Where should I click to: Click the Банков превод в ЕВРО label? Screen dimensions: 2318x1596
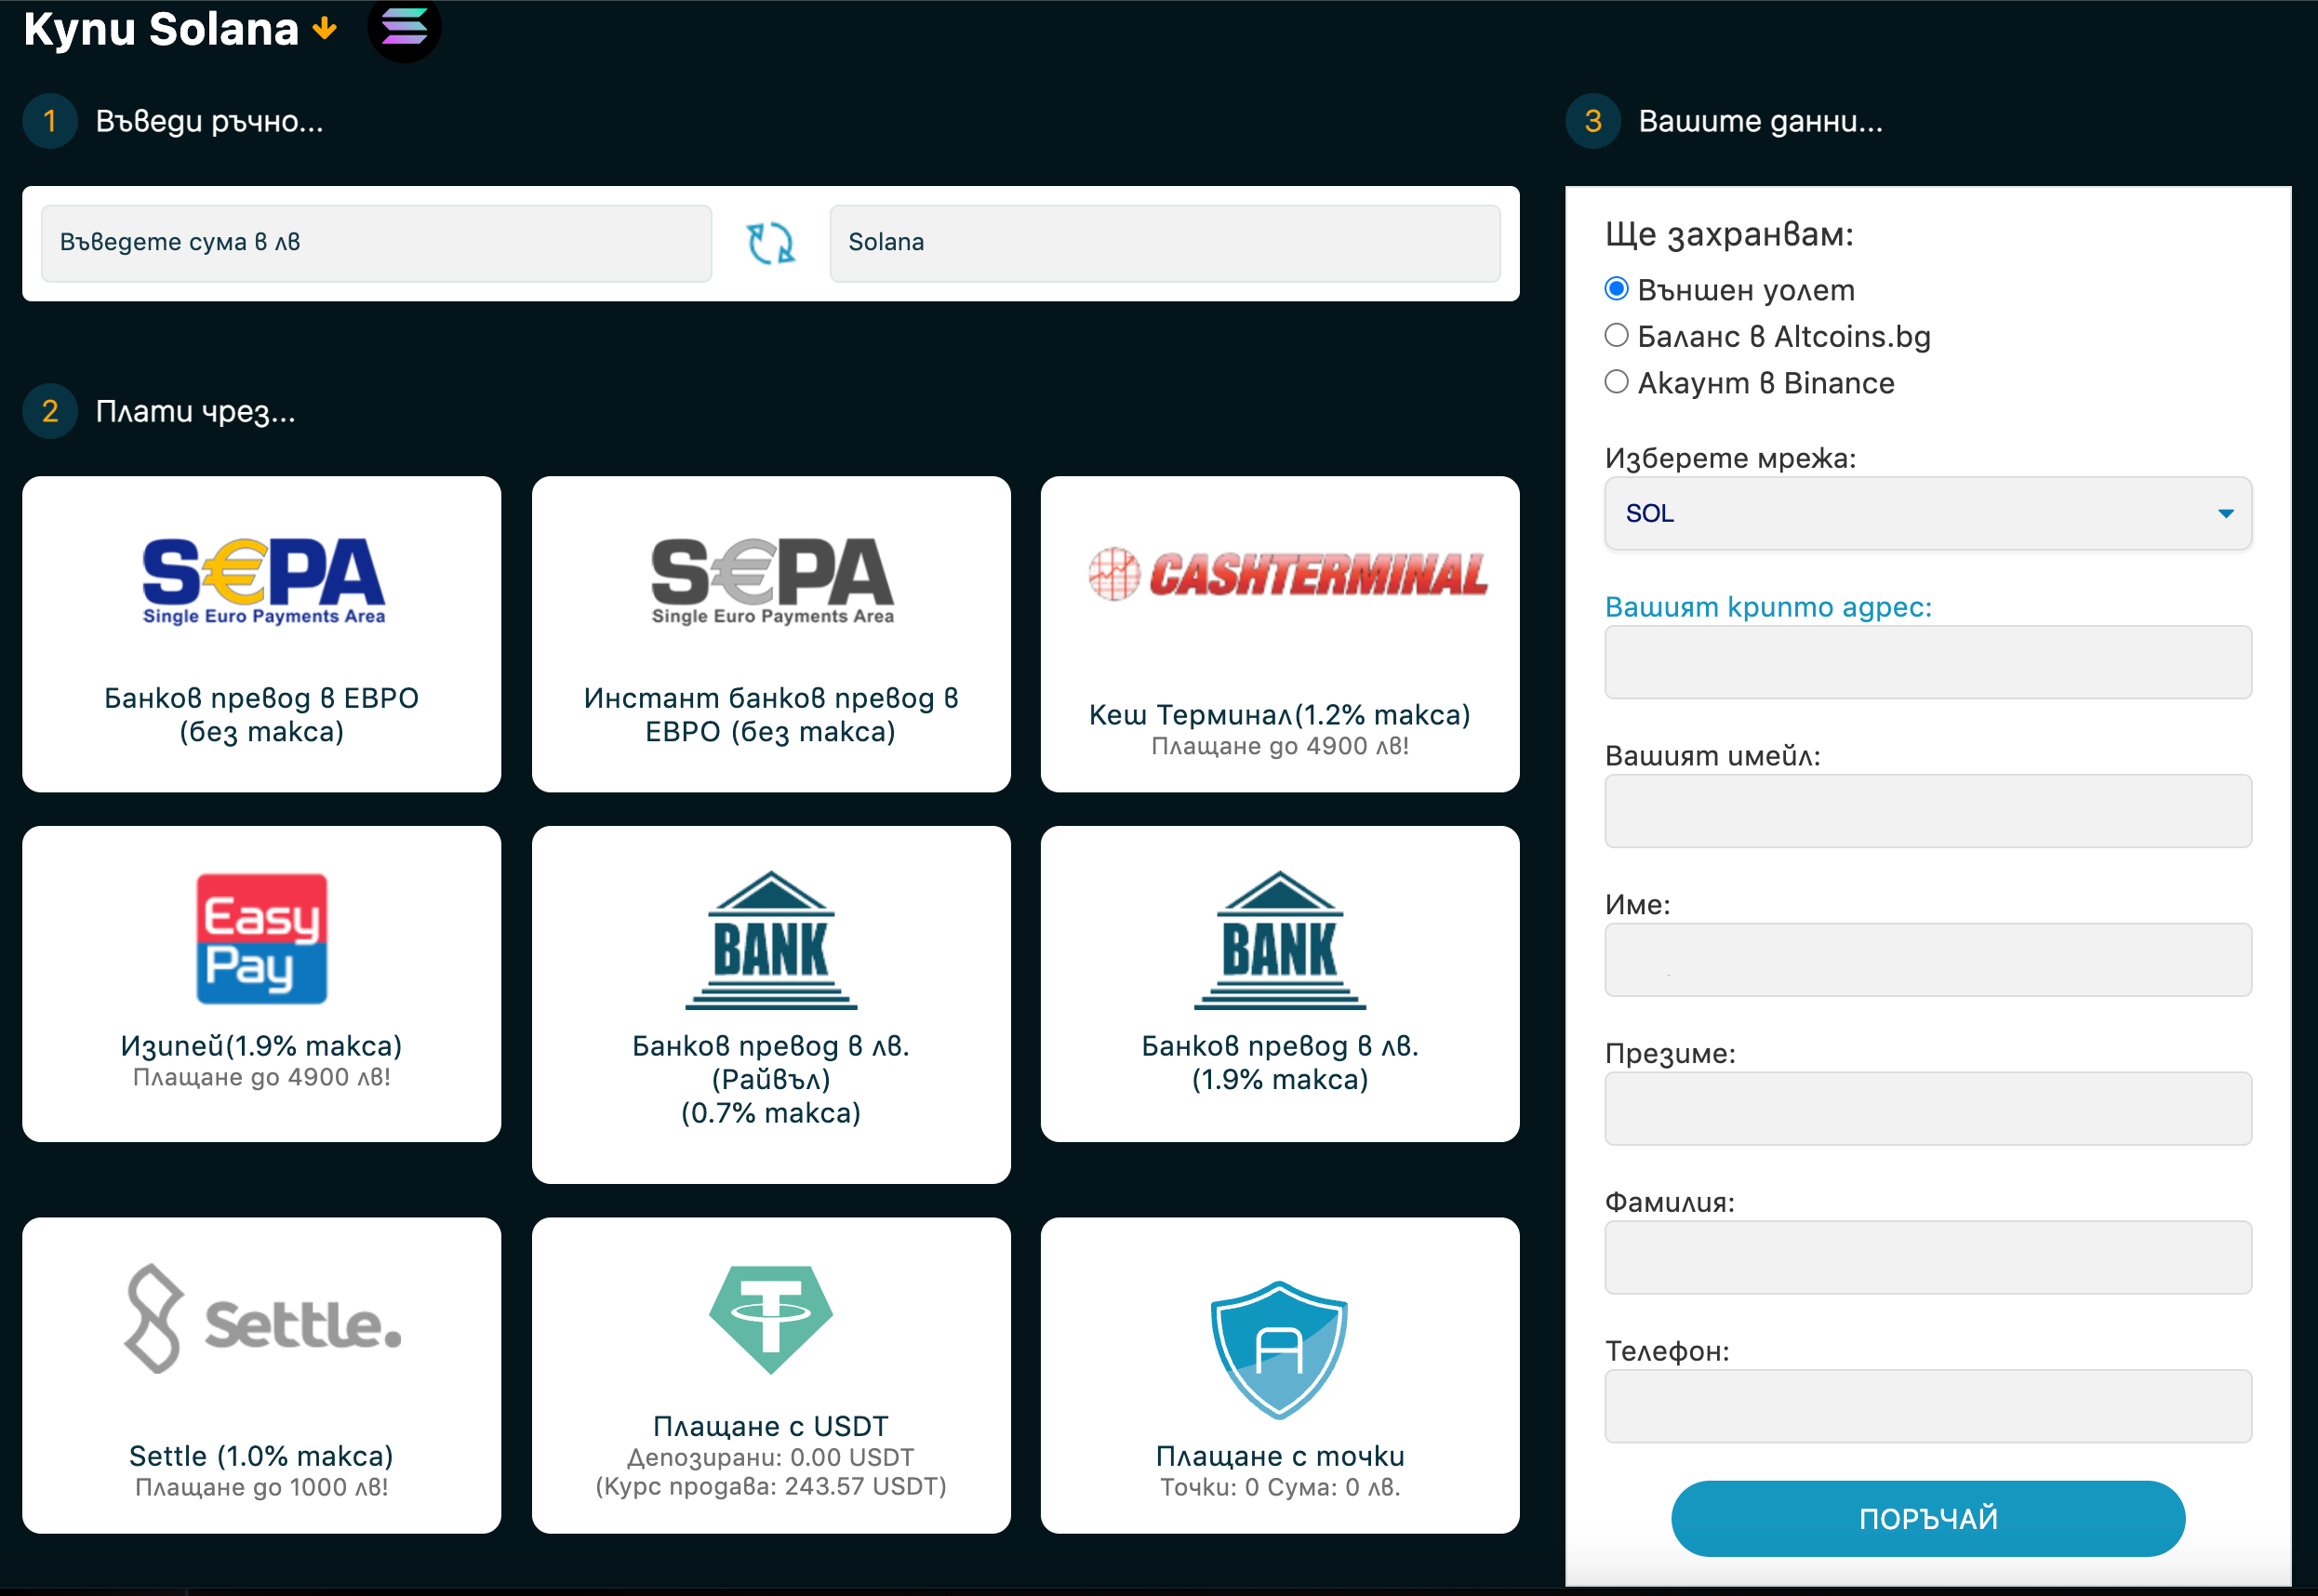262,714
